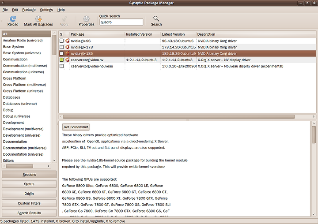Click the Apply checkmark icon
This screenshot has width=318, height=224.
64,19
